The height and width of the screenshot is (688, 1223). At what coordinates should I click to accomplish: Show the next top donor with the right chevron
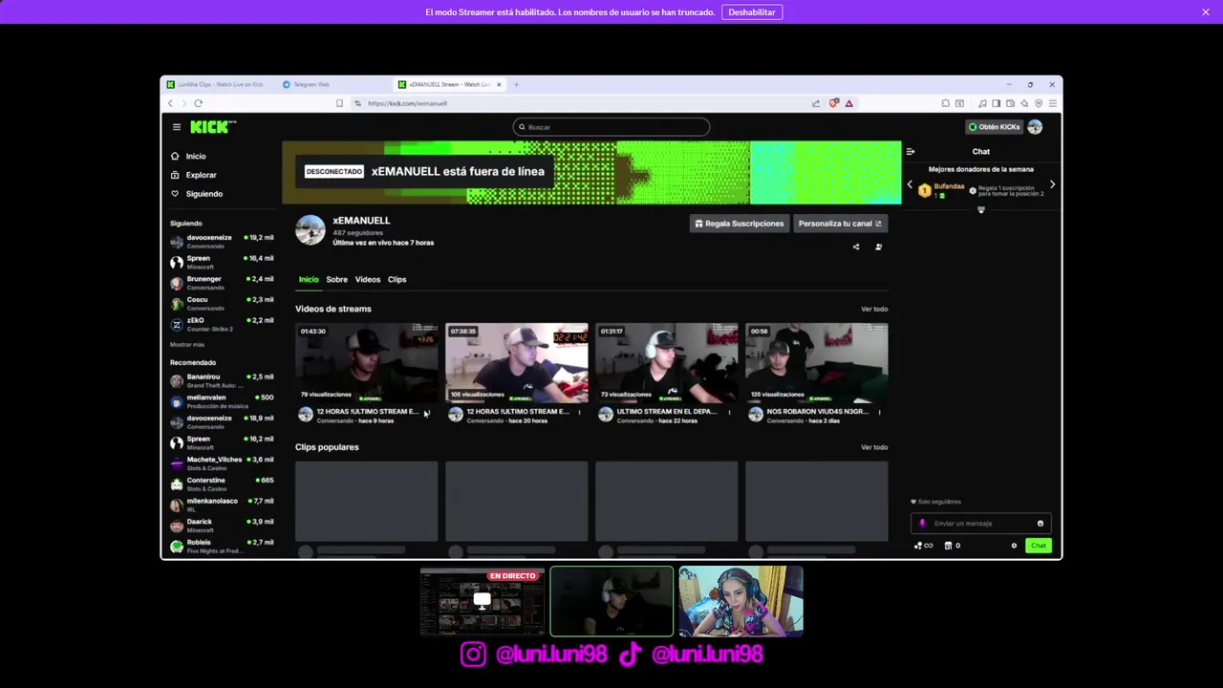[x=1052, y=184]
